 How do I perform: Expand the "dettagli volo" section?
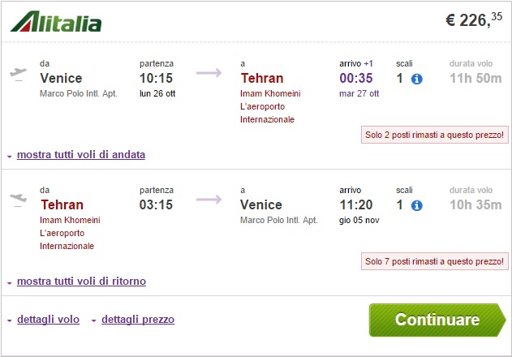point(48,320)
